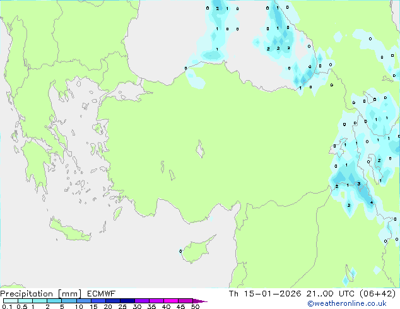Viewport: 400px width, 309px height.
Task: Pick the 45–50 mm legend swatch
Action: (185, 301)
